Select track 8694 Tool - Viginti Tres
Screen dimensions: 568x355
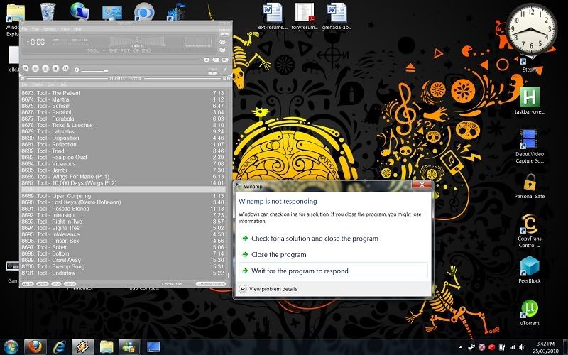pos(123,228)
